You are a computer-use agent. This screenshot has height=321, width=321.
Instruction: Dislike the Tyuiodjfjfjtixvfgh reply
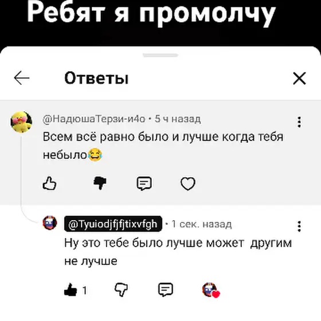tap(121, 289)
